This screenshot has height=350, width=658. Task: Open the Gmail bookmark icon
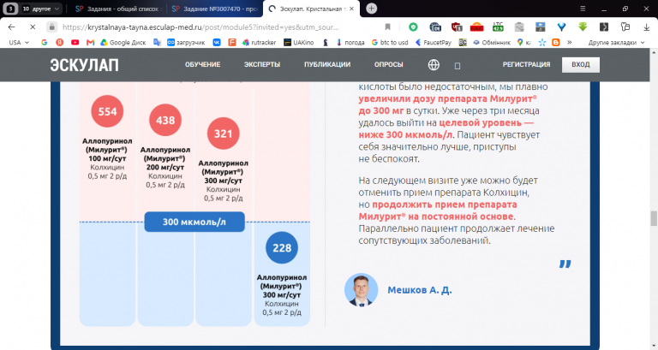90,42
